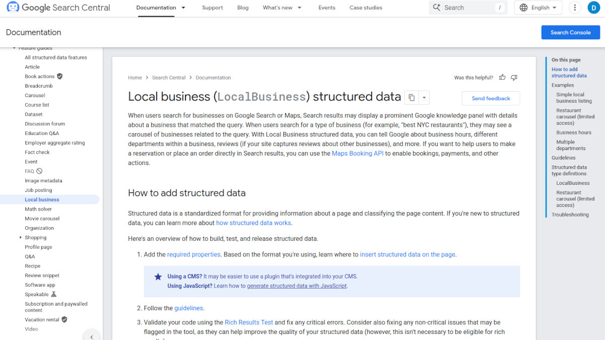
Task: Jump to Simple local business listing section
Action: coord(574,98)
